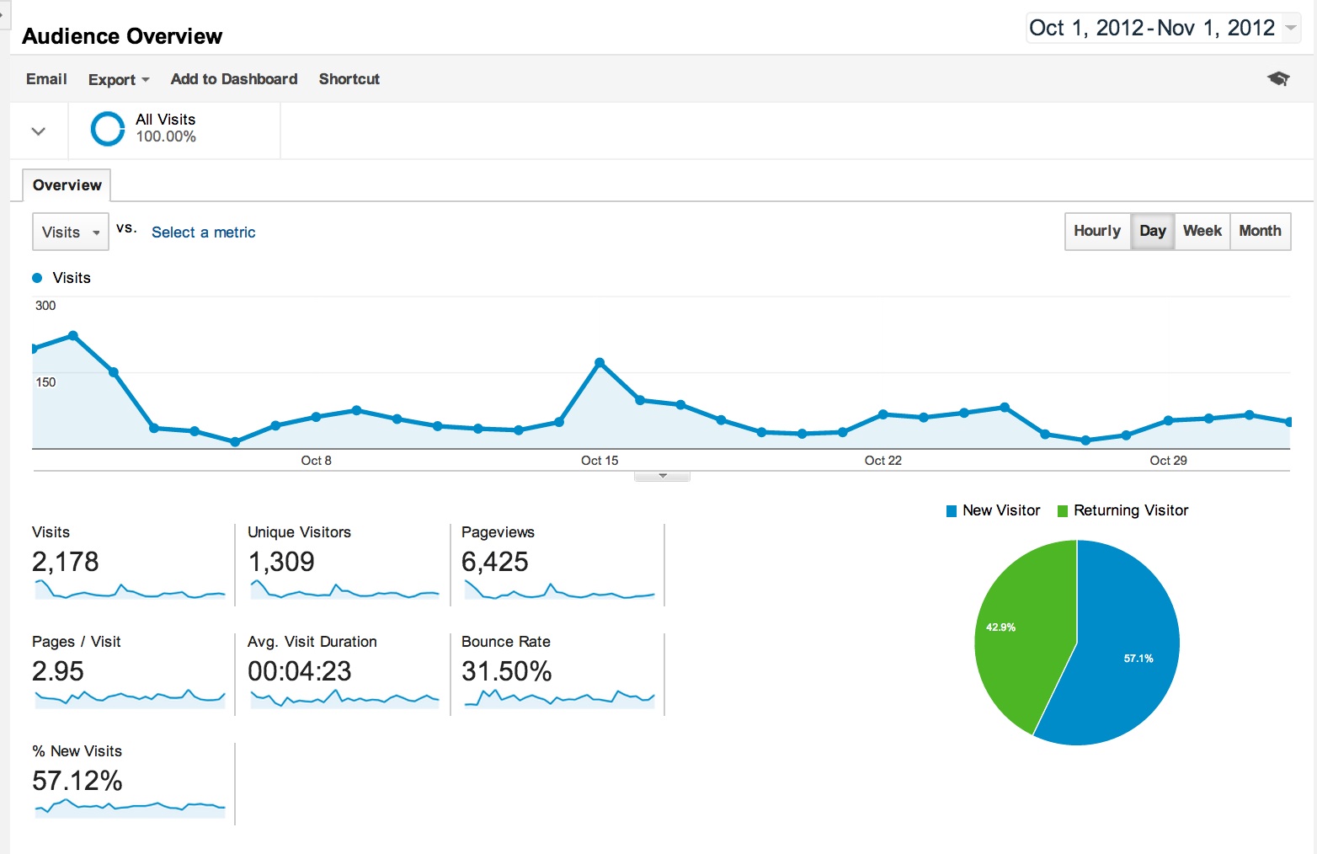Click the Select a metric link
1317x854 pixels.
click(203, 232)
